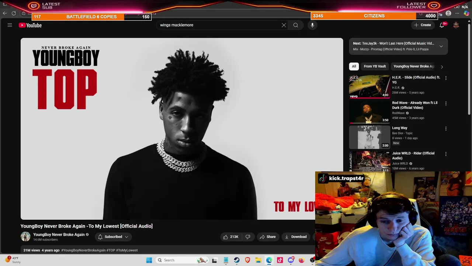
Task: Click the #ToMyLowest hashtag
Action: tap(127, 250)
